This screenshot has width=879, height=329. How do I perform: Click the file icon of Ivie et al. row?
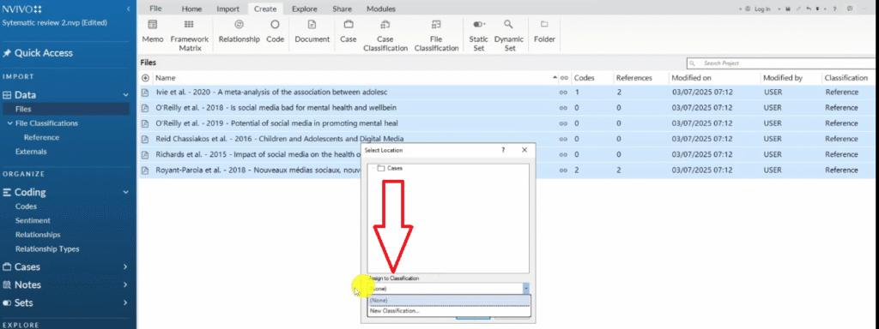tap(145, 93)
